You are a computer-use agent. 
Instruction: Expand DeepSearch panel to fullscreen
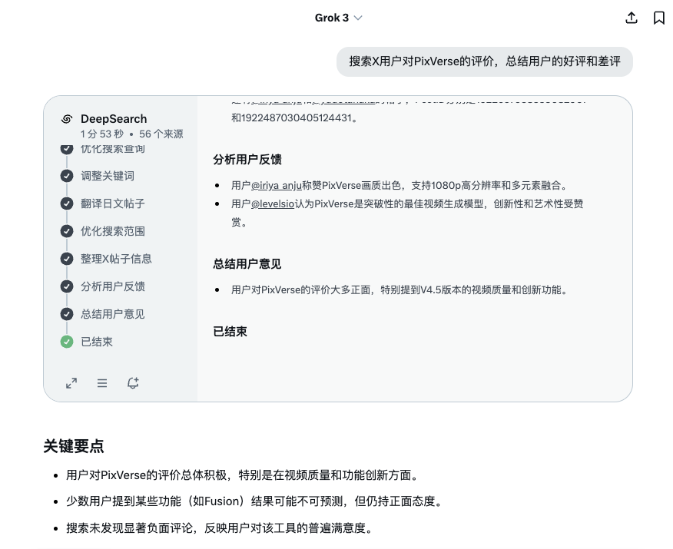(x=71, y=383)
